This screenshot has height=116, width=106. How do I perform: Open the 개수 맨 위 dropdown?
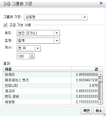click(x=29, y=48)
